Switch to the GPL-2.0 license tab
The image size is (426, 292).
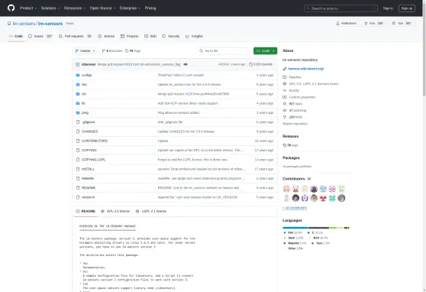(x=115, y=211)
